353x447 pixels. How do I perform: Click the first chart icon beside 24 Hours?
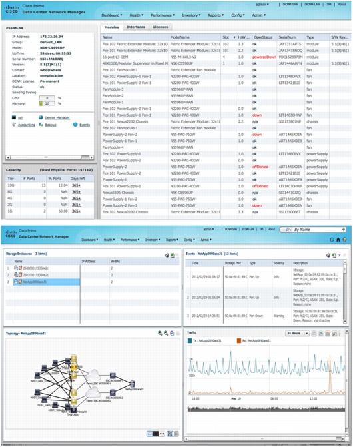coord(314,334)
